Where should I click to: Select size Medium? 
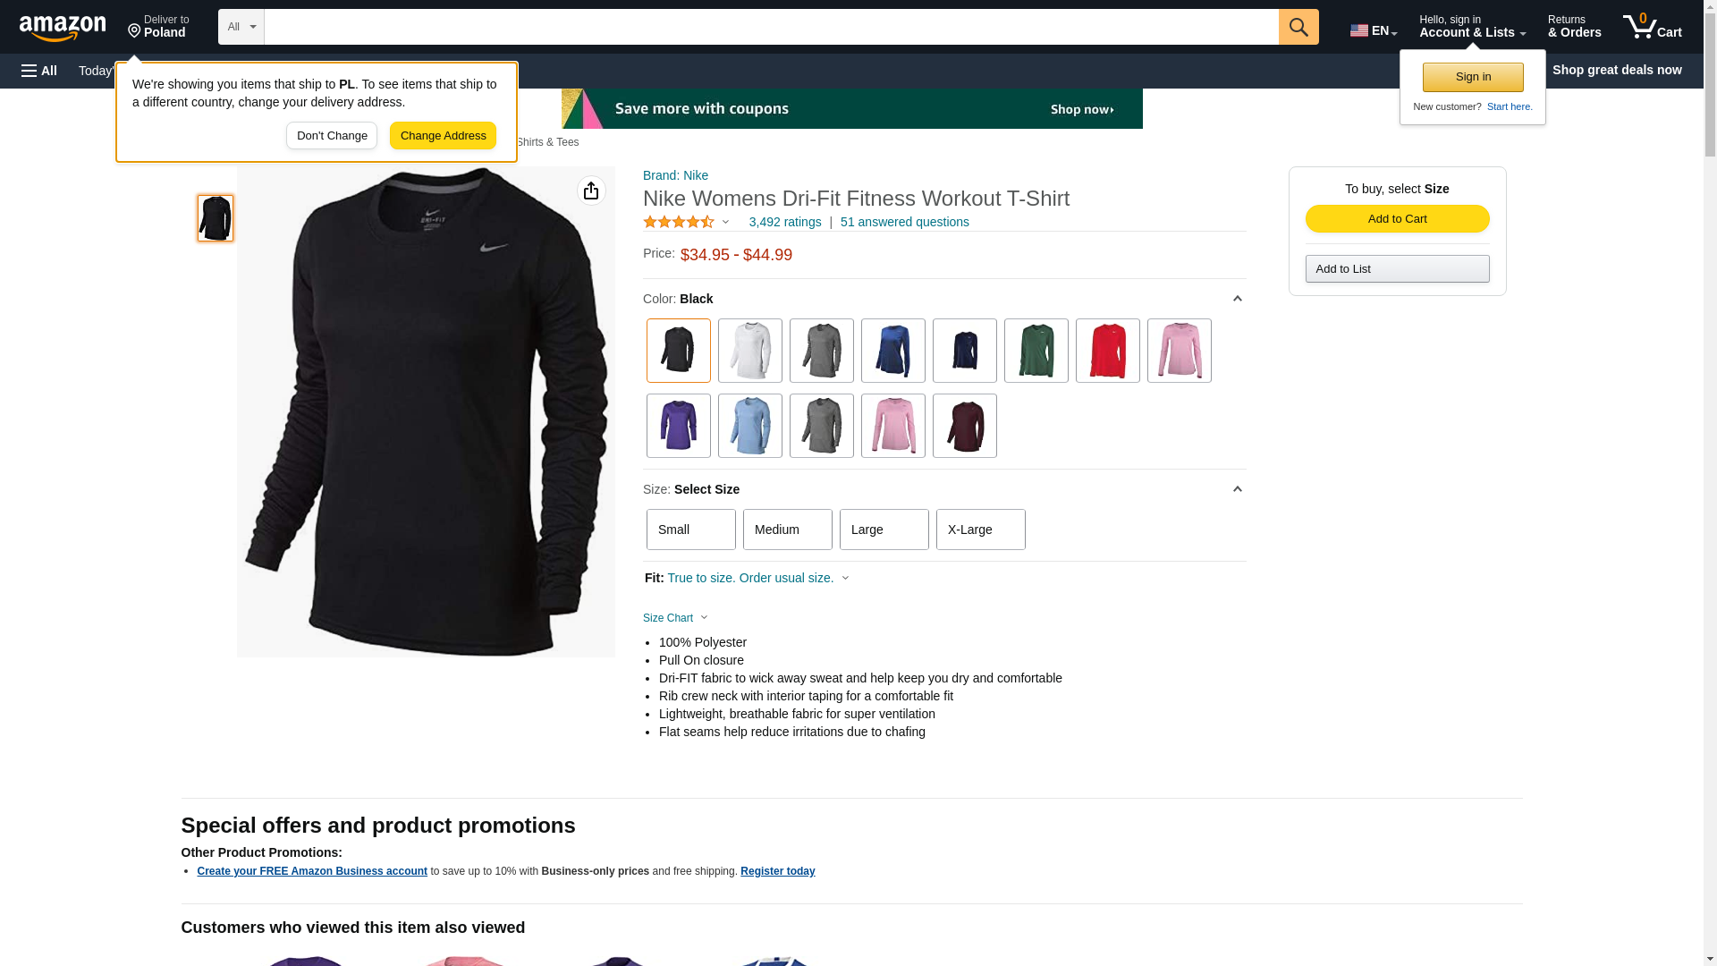coord(788,530)
